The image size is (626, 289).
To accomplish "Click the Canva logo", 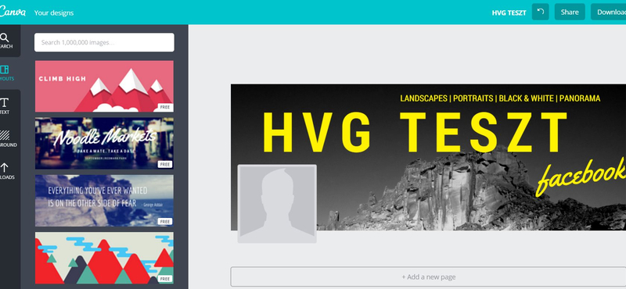I will tap(13, 12).
